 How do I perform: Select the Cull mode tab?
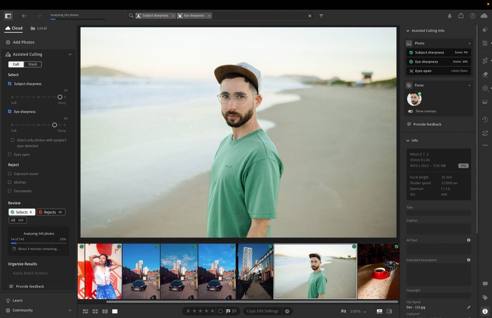[16, 64]
